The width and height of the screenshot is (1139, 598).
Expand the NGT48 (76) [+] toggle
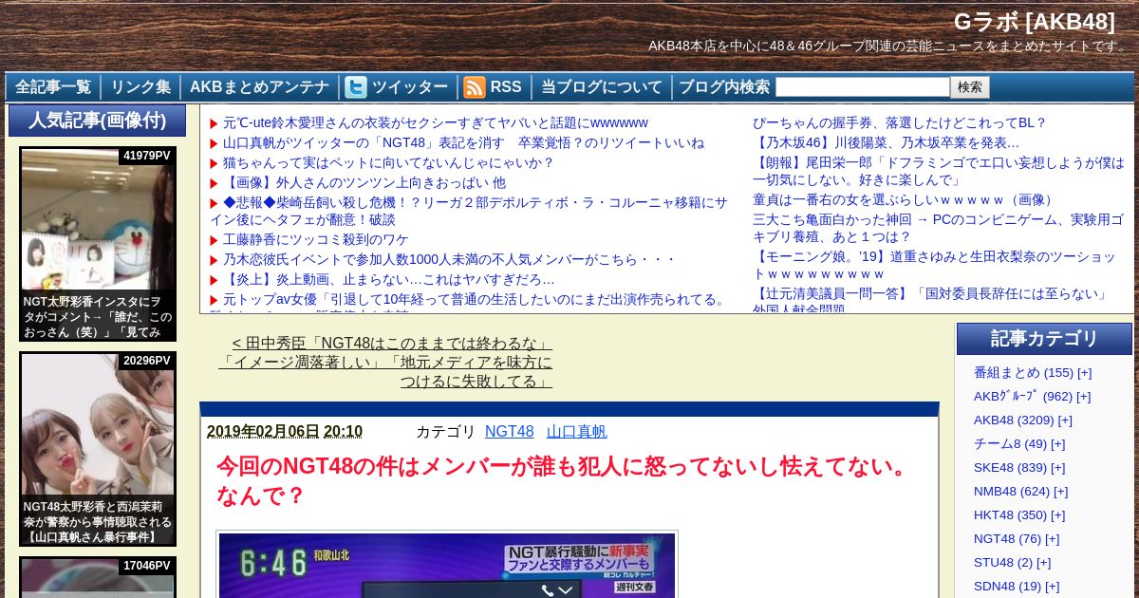pos(1053,539)
